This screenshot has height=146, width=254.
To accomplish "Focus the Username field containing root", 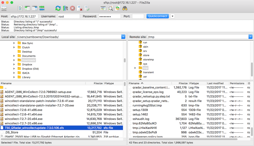I will [x=69, y=16].
